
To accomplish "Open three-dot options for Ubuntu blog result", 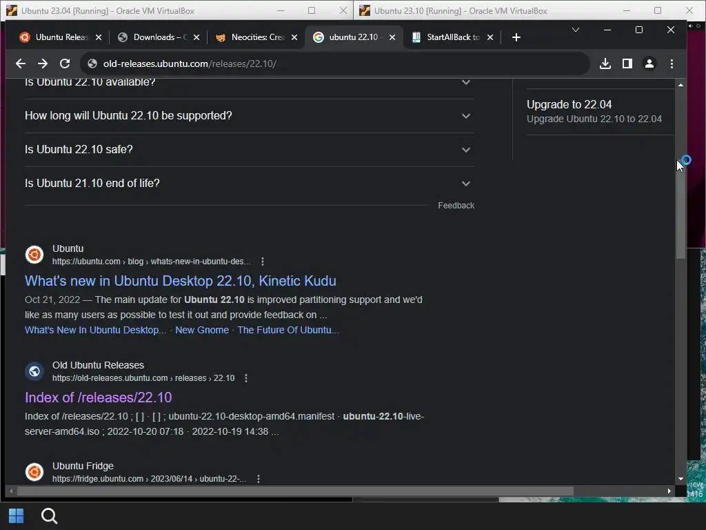I will tap(263, 262).
